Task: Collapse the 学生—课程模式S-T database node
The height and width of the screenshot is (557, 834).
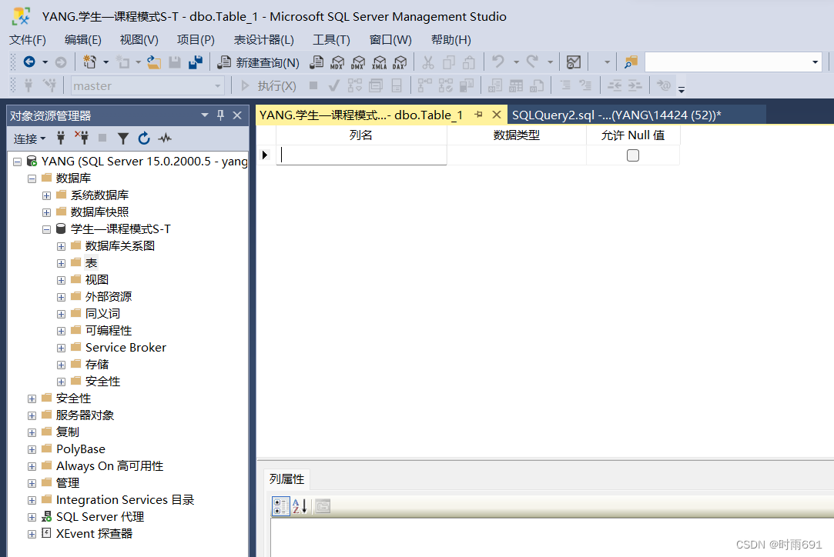Action: click(47, 229)
